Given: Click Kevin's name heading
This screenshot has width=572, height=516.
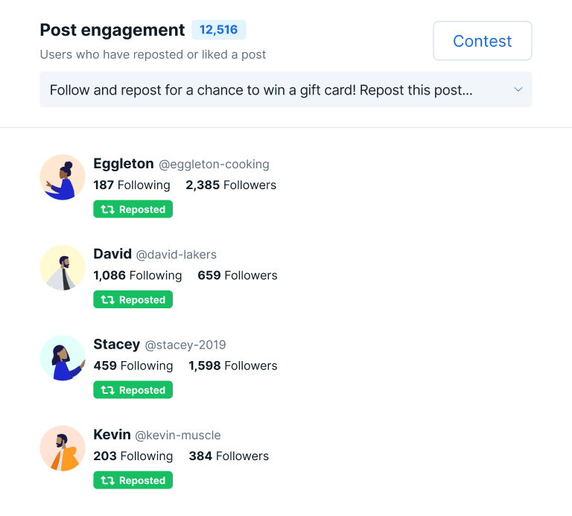Looking at the screenshot, I should click(112, 435).
